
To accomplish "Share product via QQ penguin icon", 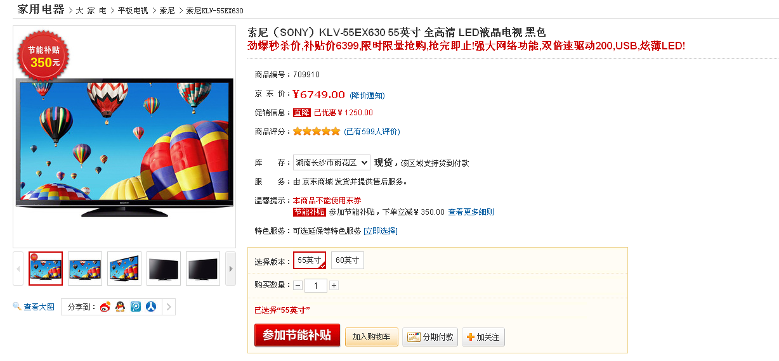I will pyautogui.click(x=121, y=307).
